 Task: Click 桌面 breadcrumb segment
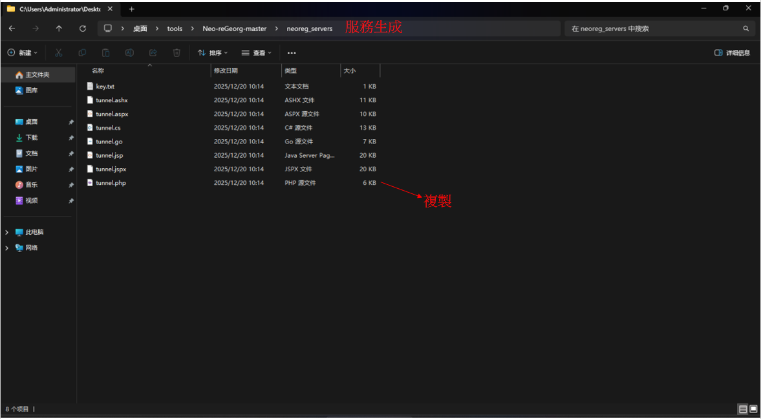pyautogui.click(x=140, y=28)
